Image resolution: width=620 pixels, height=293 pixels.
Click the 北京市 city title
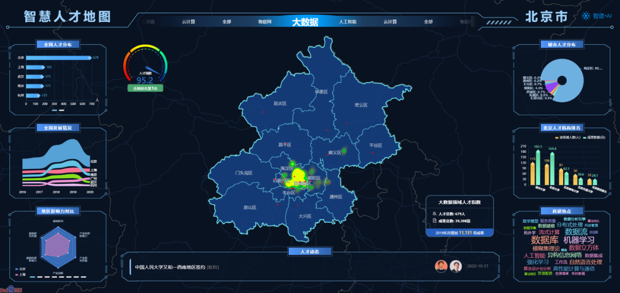pyautogui.click(x=546, y=17)
